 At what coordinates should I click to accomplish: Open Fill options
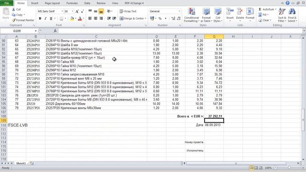point(263,15)
